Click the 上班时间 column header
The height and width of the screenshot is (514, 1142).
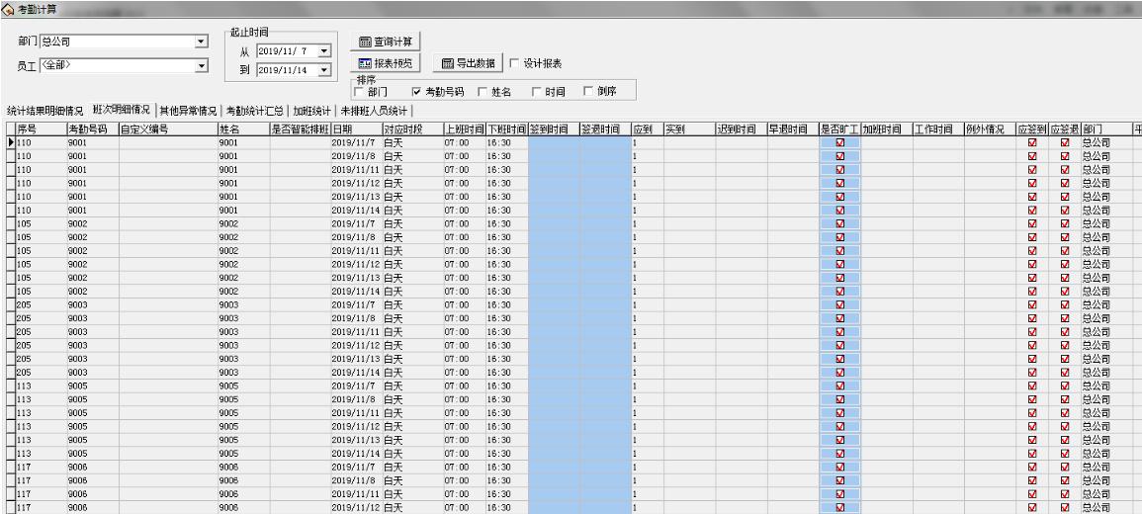pos(464,128)
